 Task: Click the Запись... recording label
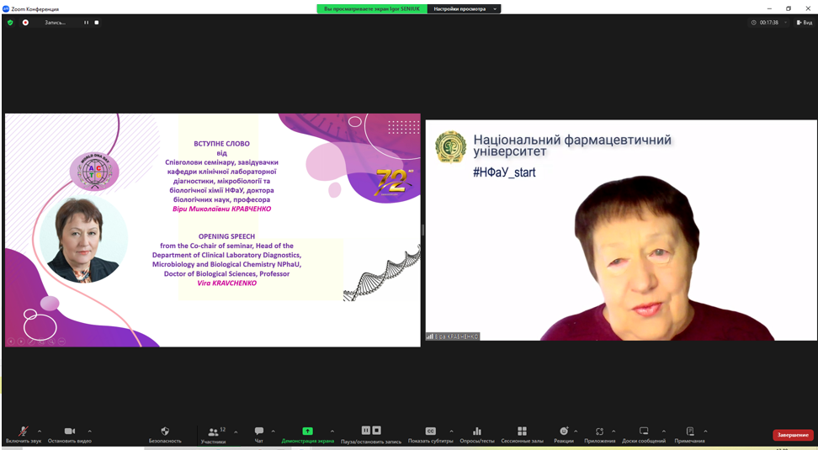56,23
